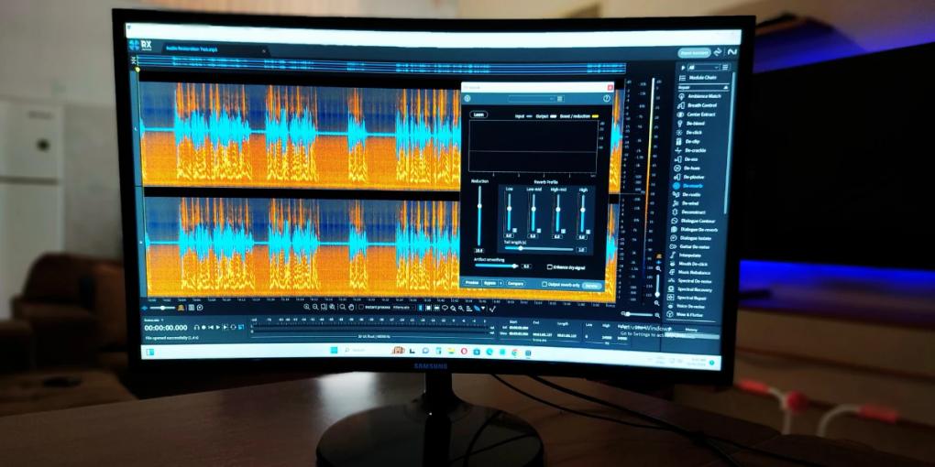Open the History tab
This screenshot has width=935, height=467.
(x=690, y=330)
